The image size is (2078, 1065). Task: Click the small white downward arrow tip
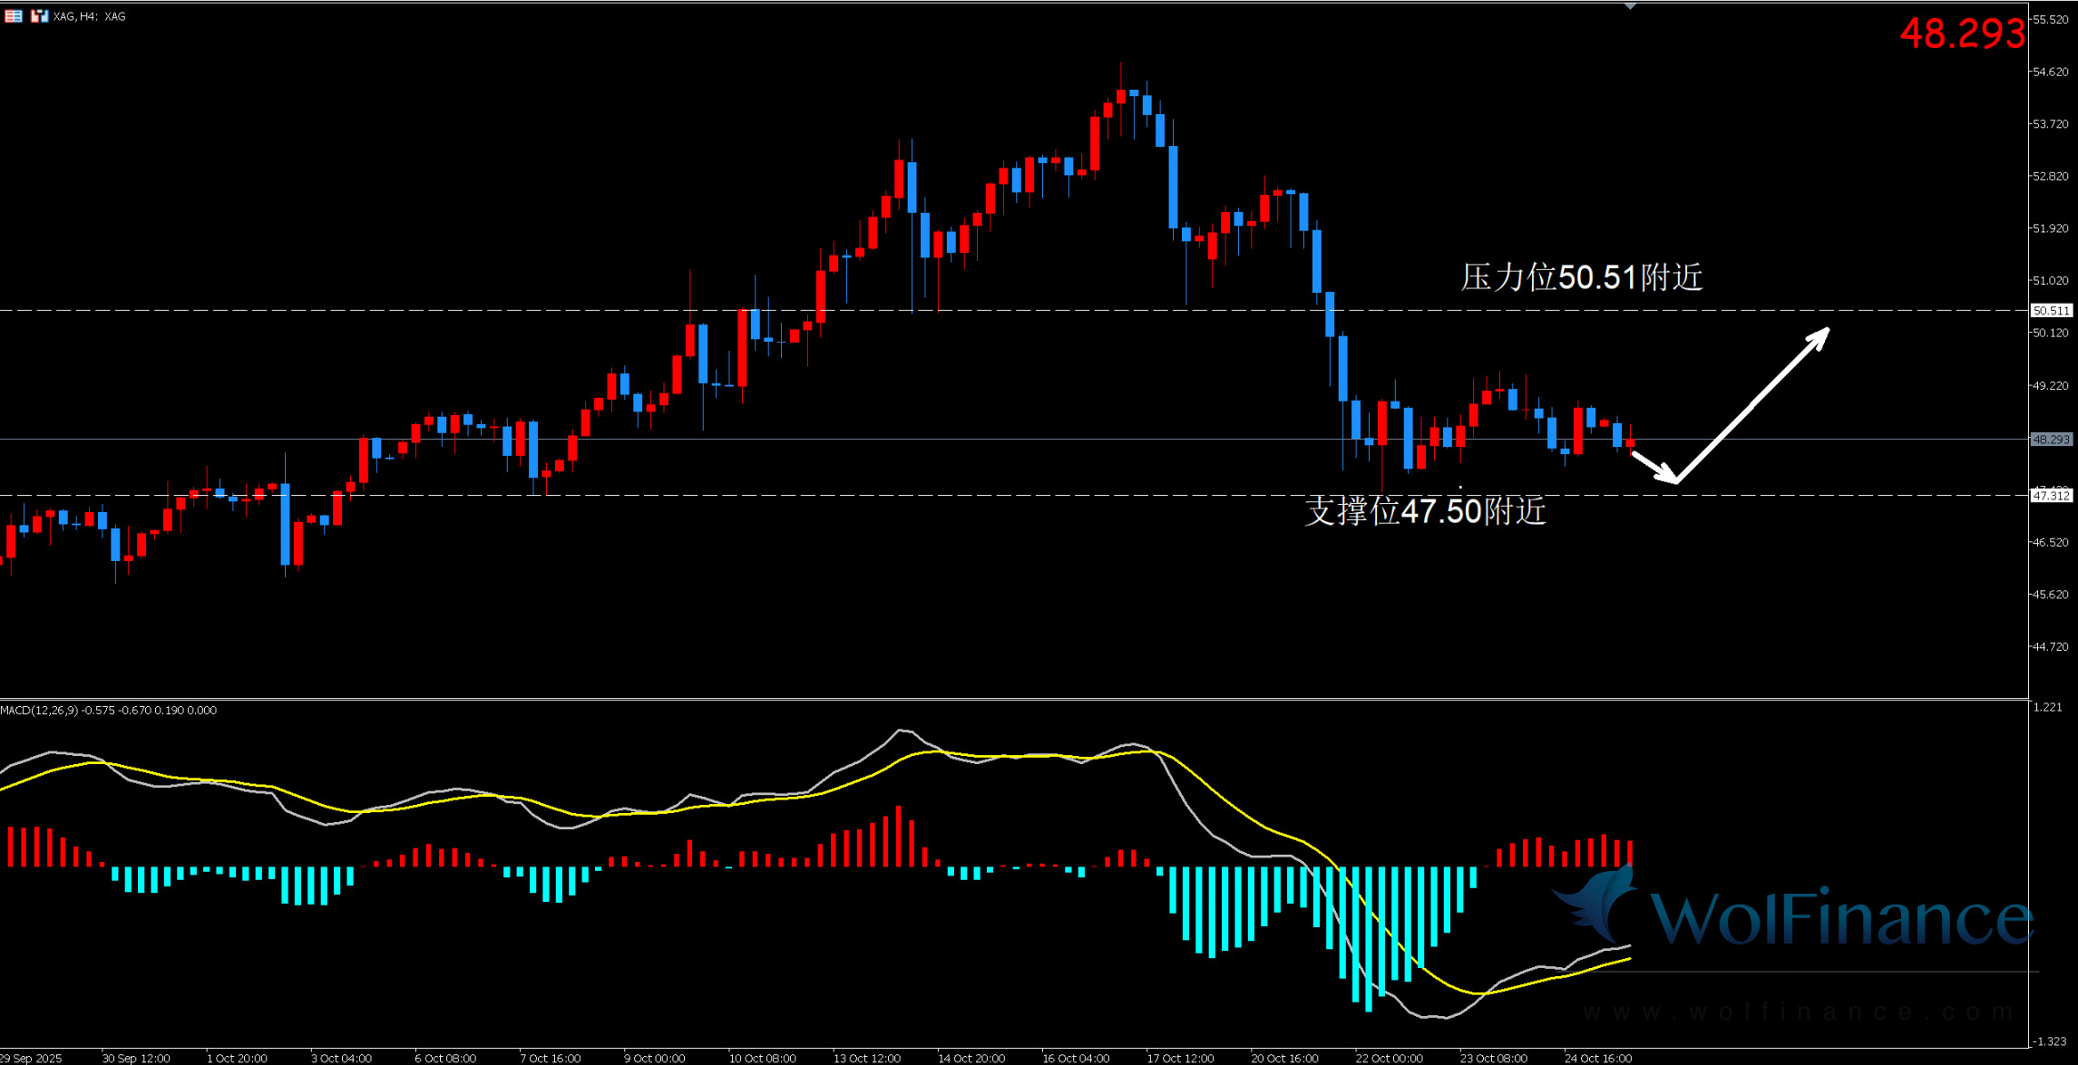click(x=1669, y=476)
